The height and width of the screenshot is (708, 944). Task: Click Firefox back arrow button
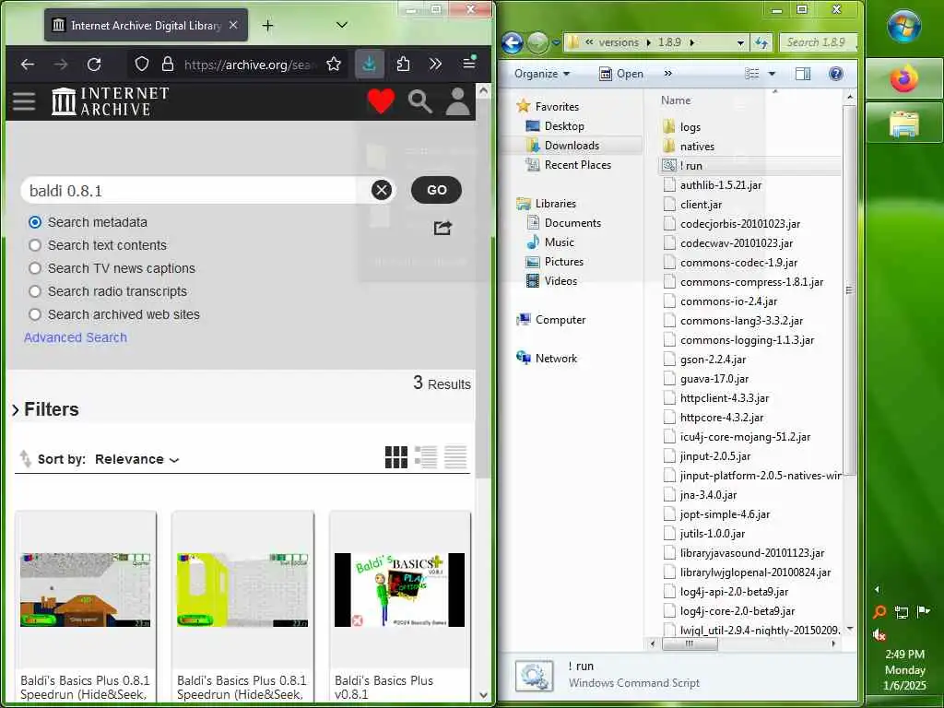pos(28,64)
